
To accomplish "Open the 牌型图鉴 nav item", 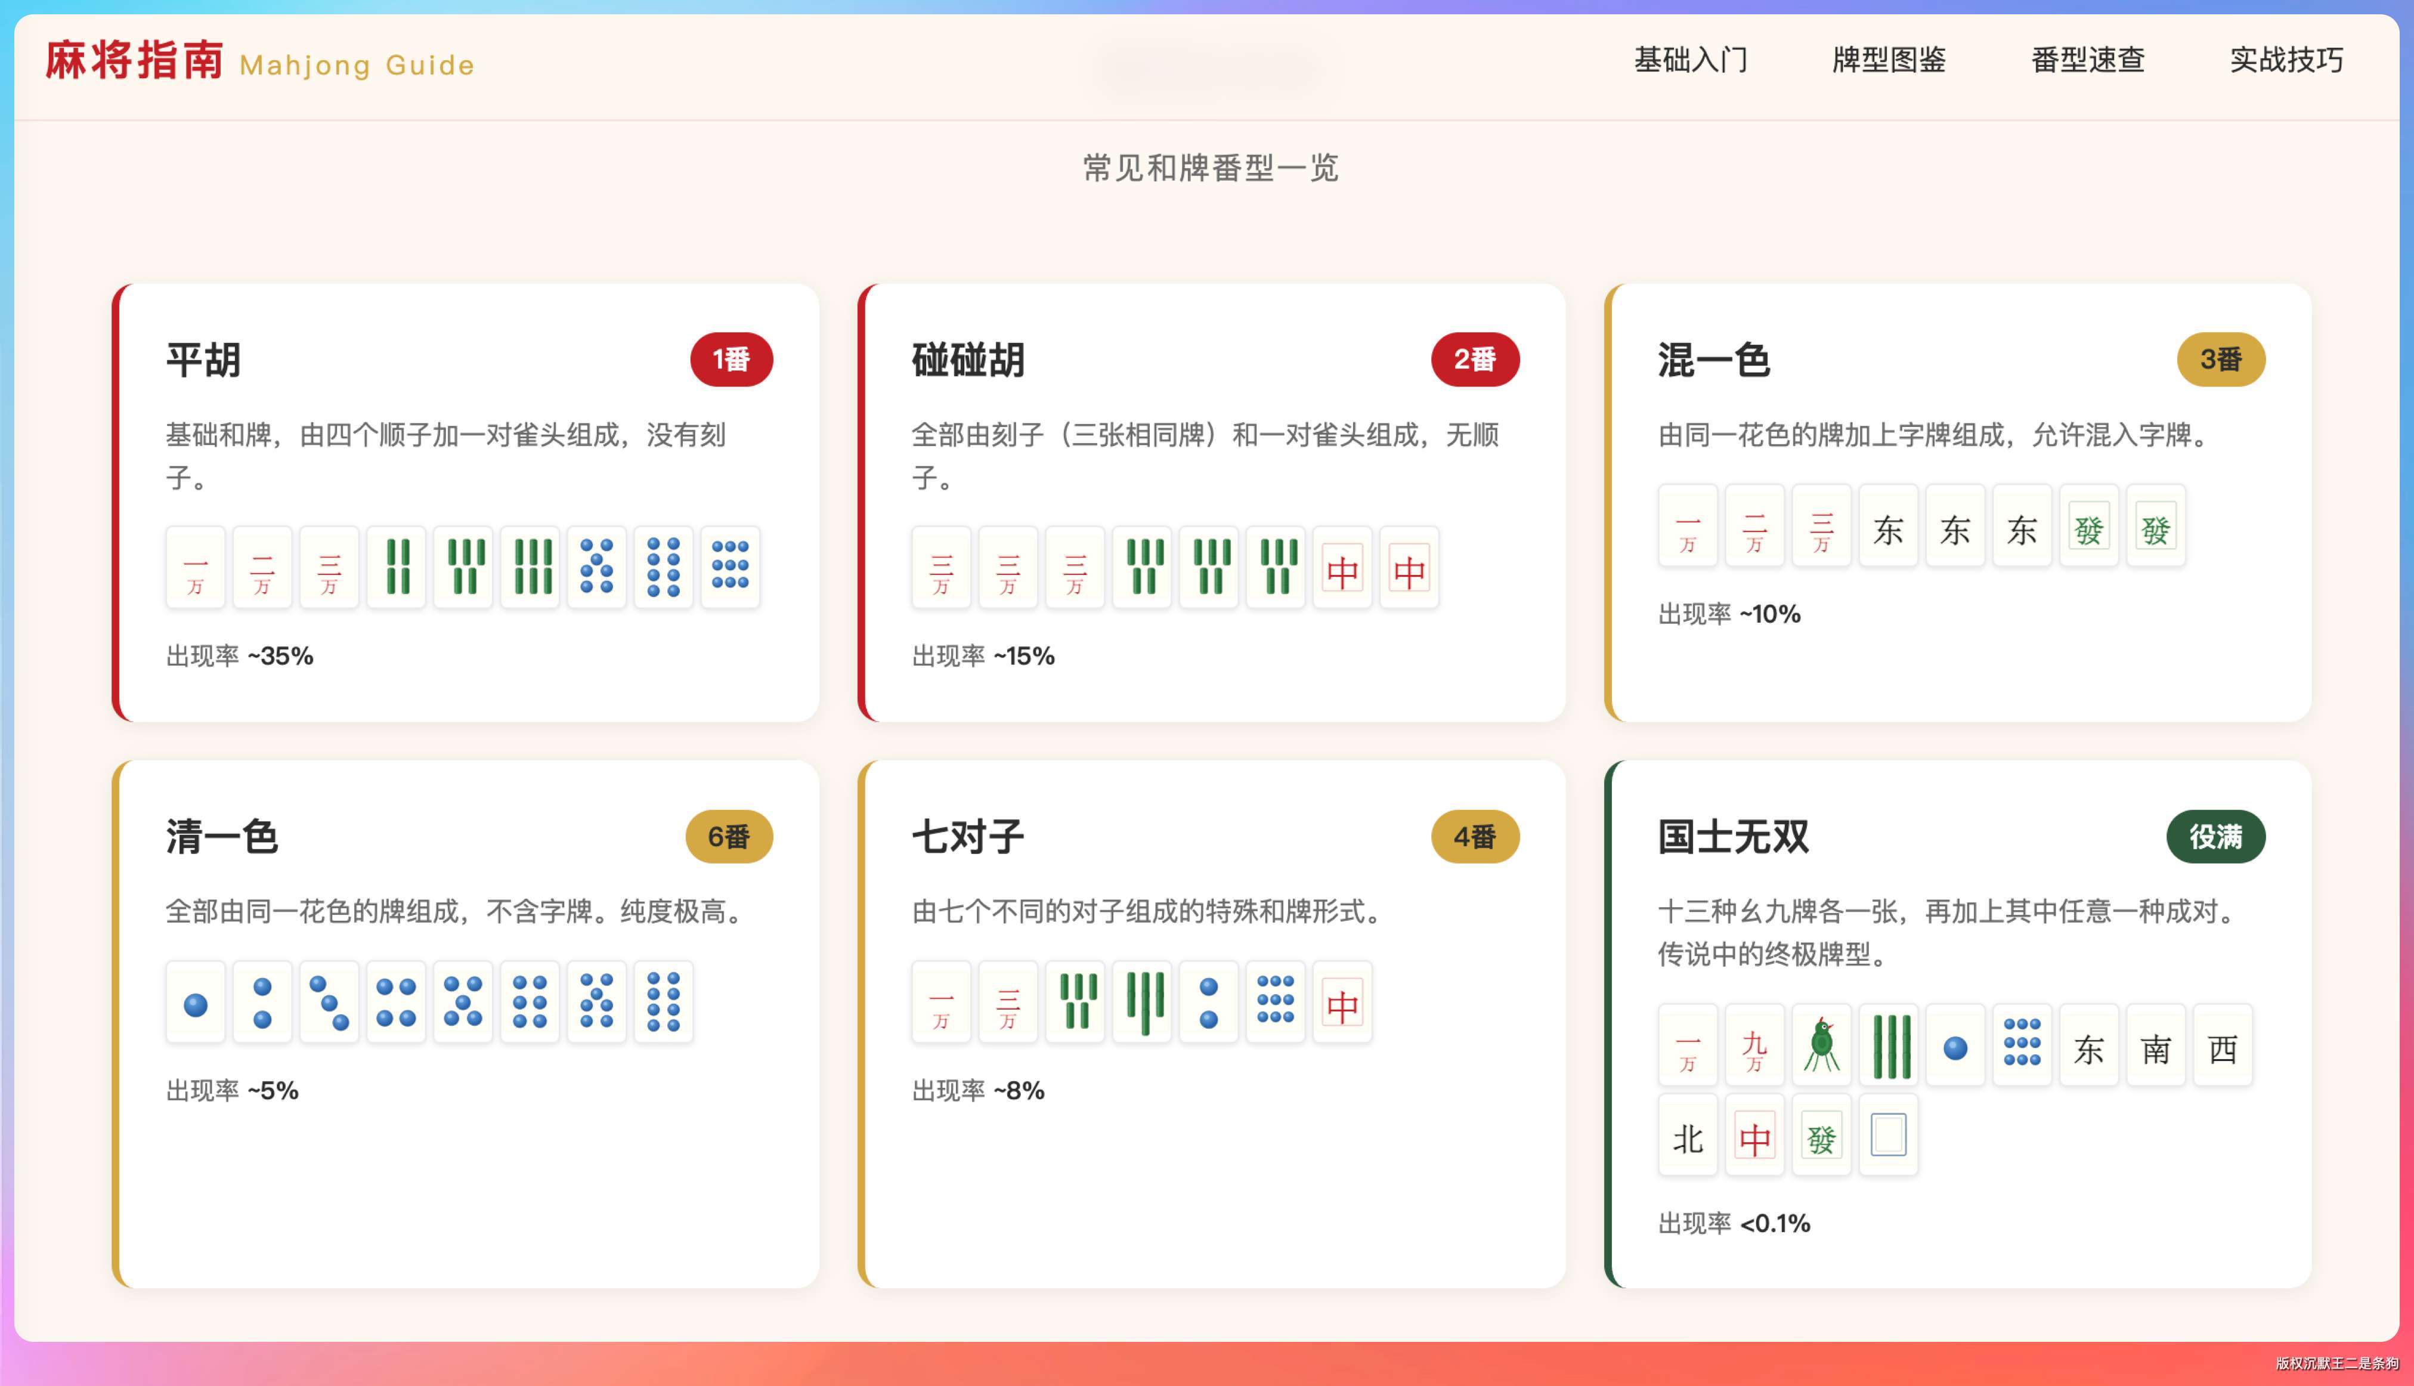I will [x=1889, y=60].
